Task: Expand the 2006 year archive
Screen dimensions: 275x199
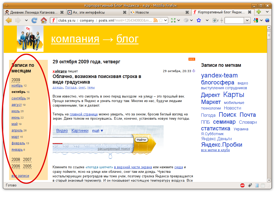Action: 16,166
